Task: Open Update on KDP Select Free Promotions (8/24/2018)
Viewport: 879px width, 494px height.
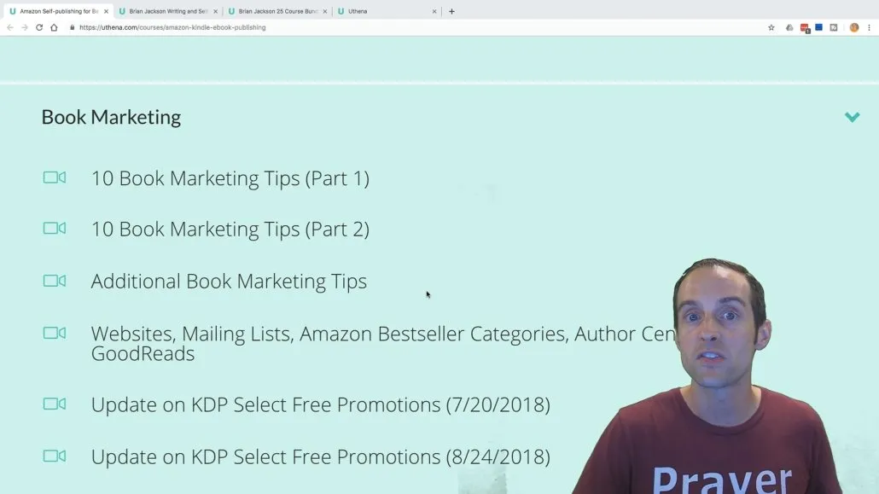Action: click(x=321, y=457)
